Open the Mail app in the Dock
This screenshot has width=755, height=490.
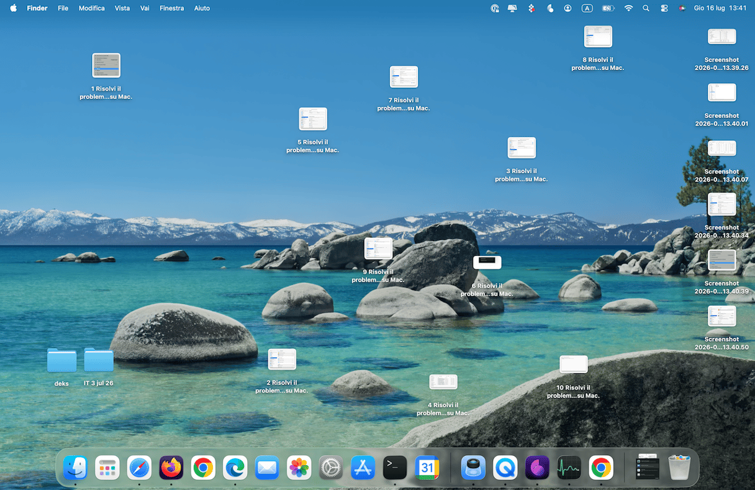[267, 468]
